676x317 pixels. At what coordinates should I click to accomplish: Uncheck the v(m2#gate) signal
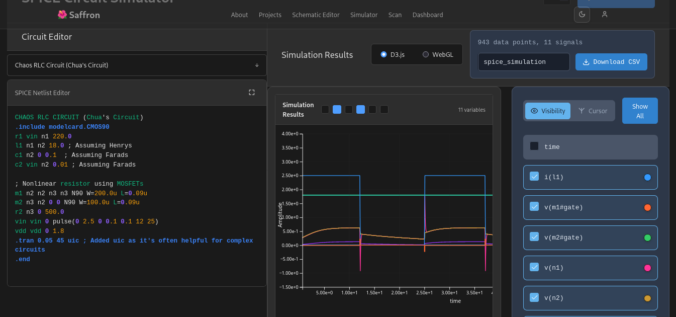pyautogui.click(x=534, y=236)
